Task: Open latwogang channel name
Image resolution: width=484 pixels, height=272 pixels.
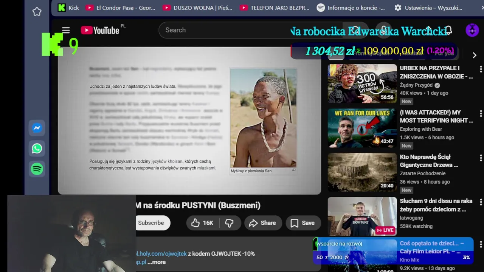Action: point(411,218)
